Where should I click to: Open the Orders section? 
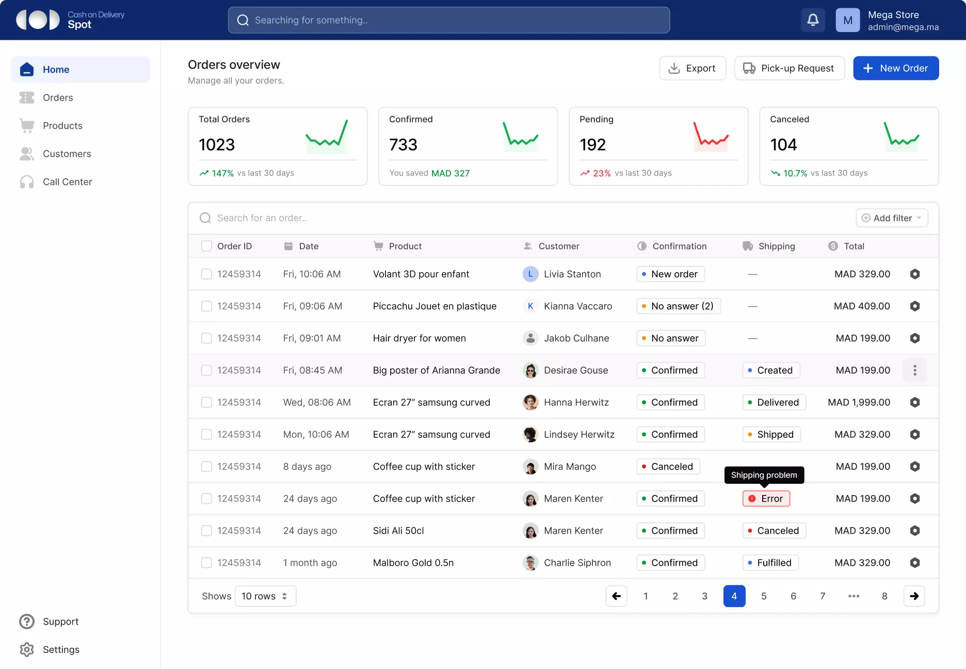click(57, 98)
